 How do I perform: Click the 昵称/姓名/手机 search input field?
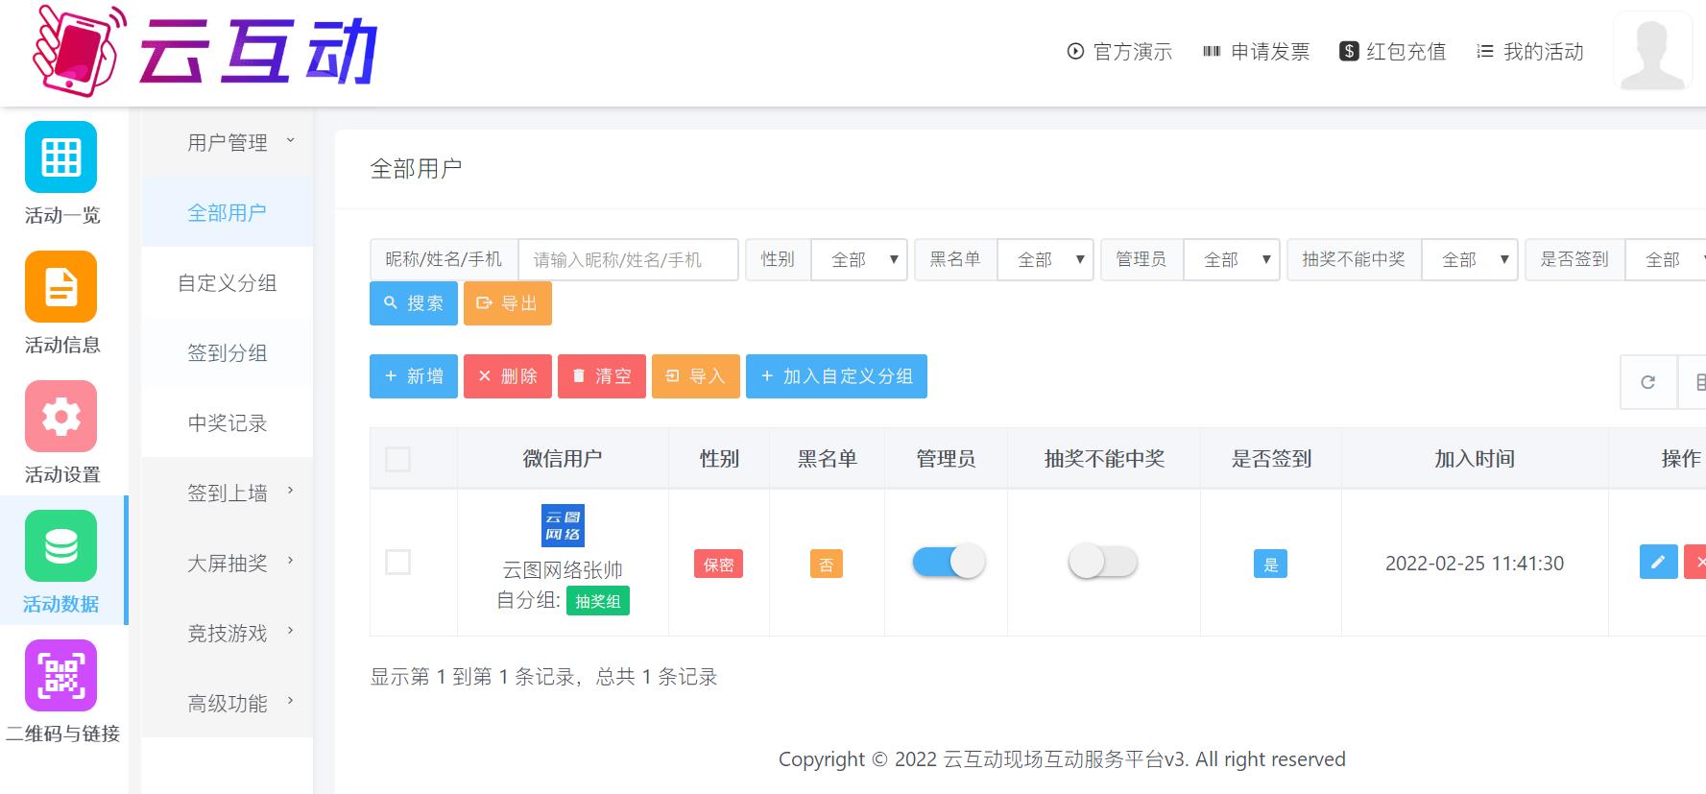click(628, 260)
